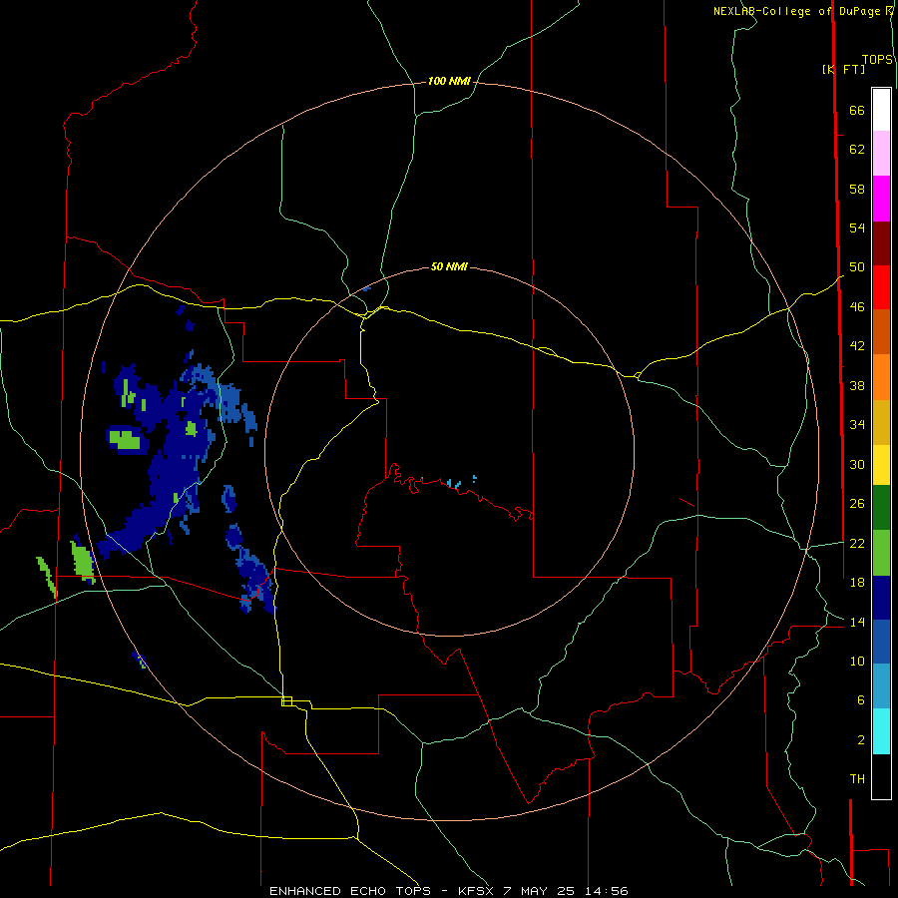This screenshot has height=898, width=898.
Task: Click the dark orange 46 kft legend swatch
Action: pos(881,332)
